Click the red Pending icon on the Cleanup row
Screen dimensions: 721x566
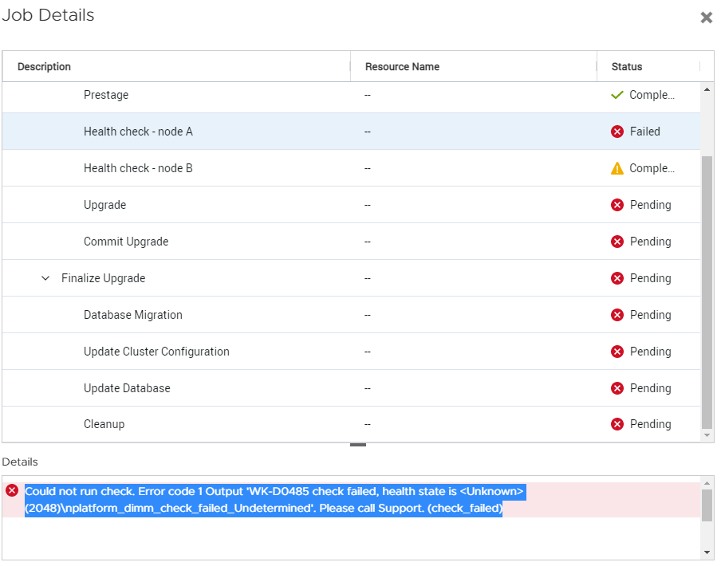(617, 424)
